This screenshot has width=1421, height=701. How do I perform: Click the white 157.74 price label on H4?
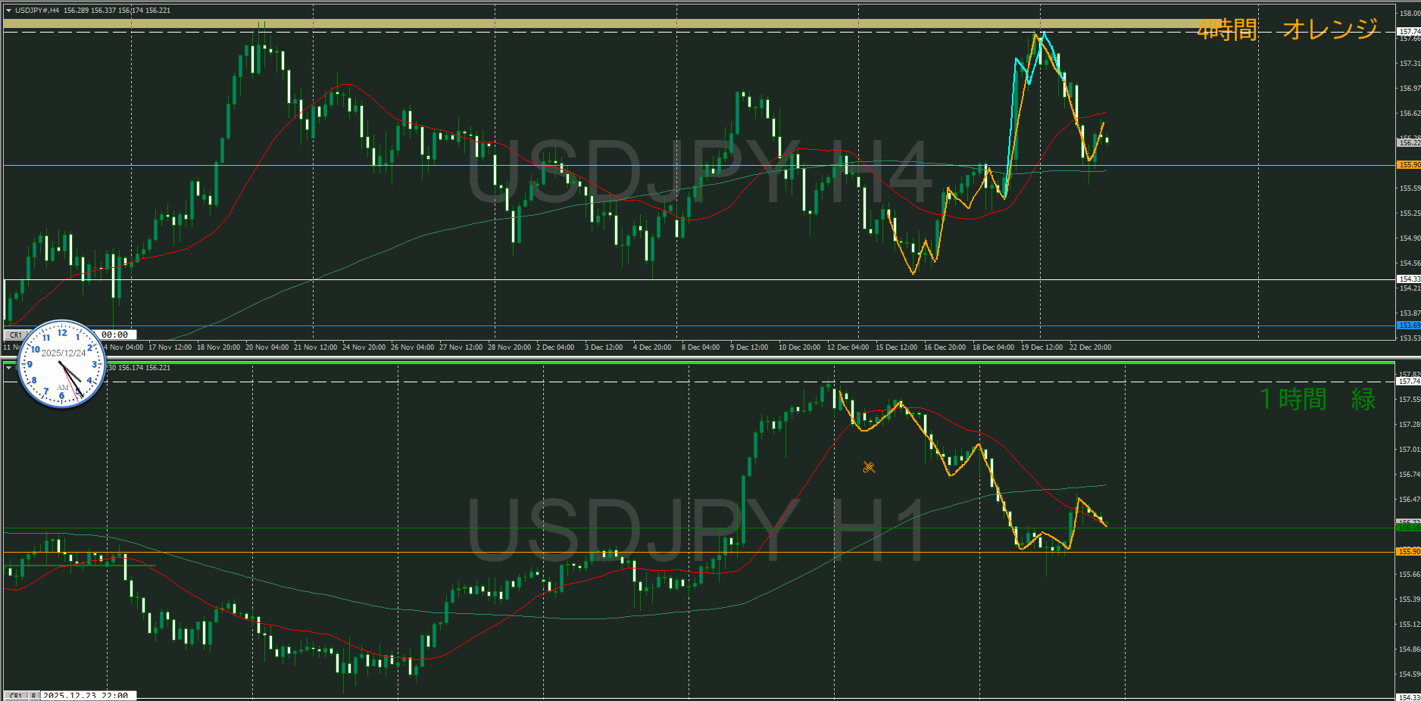click(1408, 32)
